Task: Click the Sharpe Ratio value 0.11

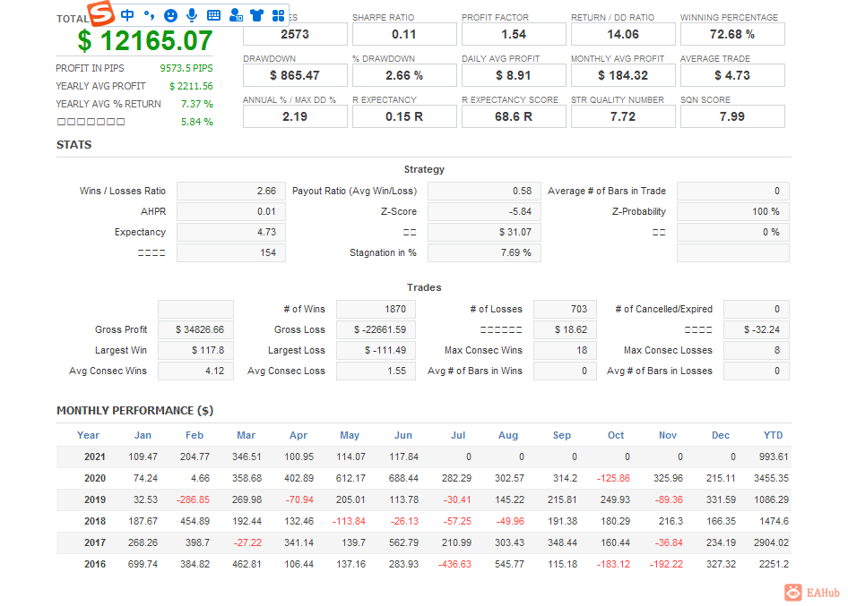Action: pyautogui.click(x=404, y=34)
